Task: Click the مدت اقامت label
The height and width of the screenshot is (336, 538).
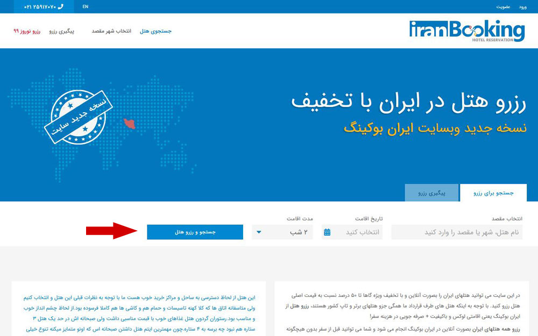Action: 300,218
